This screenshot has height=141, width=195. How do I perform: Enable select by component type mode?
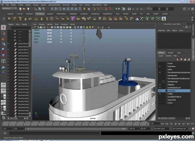click(x=44, y=9)
